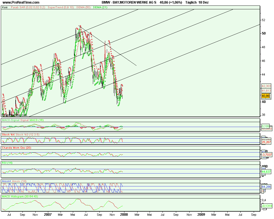
Task: Select the Kurs legend label
Action: coord(5,7)
